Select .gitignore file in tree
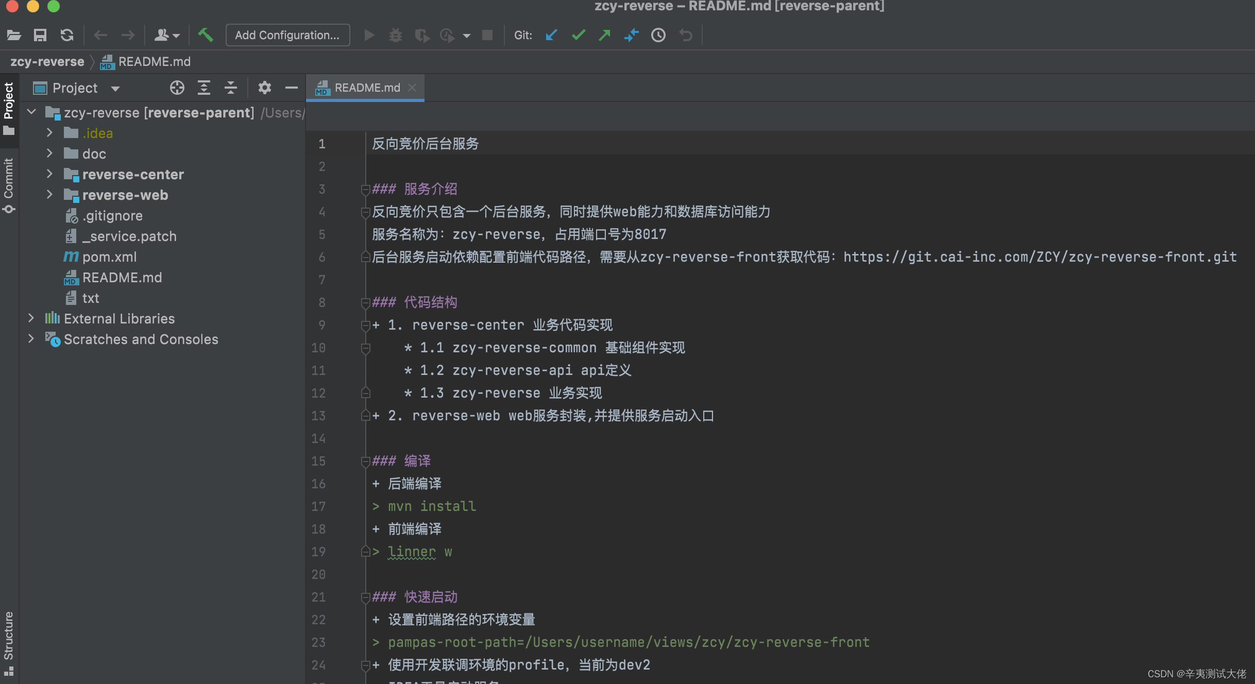The height and width of the screenshot is (684, 1255). tap(112, 216)
